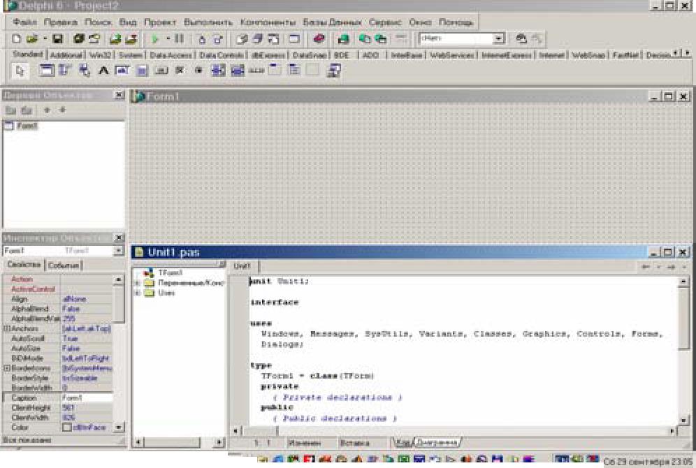Pick the ActionList component from palette
This screenshot has height=468, width=696.
[x=334, y=71]
